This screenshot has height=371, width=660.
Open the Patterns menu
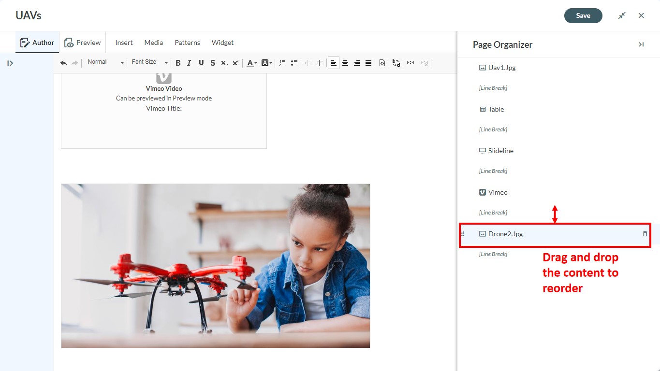click(188, 43)
